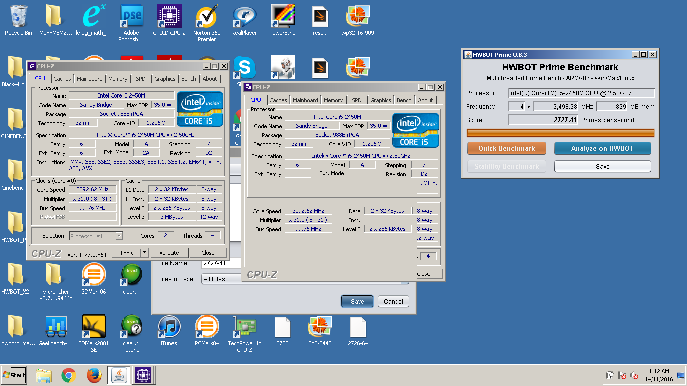
Task: Open Graphics tab in left CPU-Z
Action: coord(165,79)
